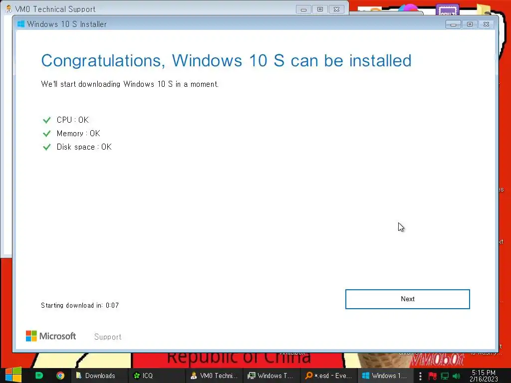Minimize the Windows 10 S Installer window
Screen dimensions: 511x383
(x=453, y=24)
